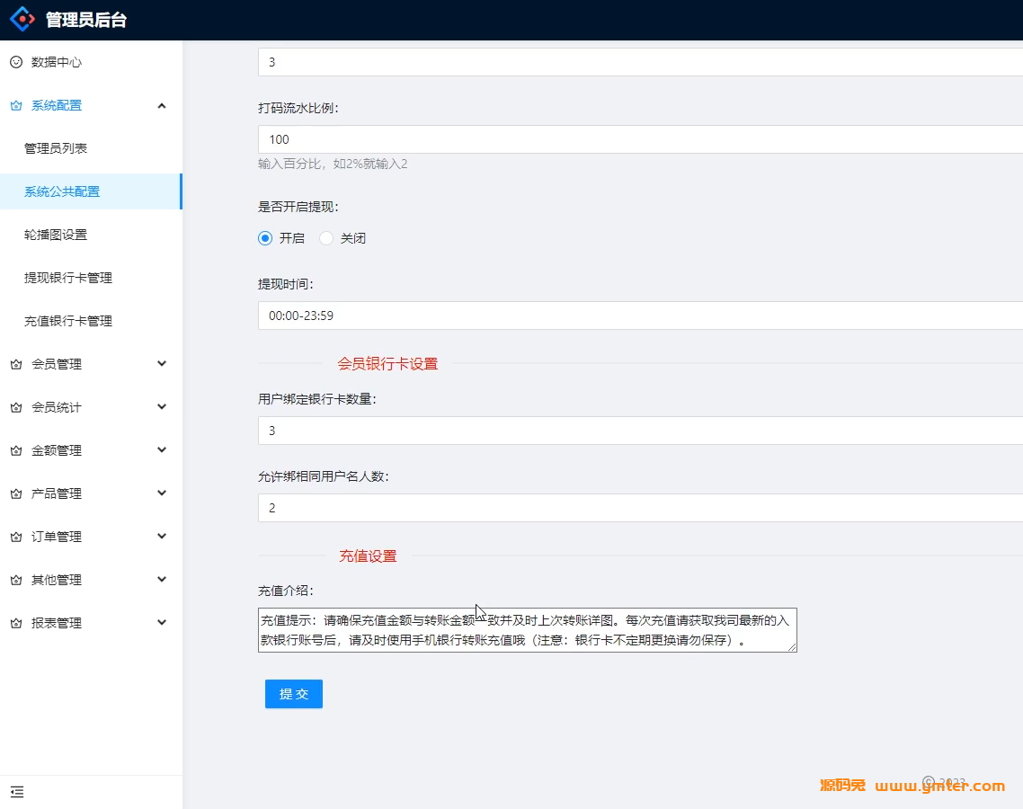Click the 管理员后台 header title
The width and height of the screenshot is (1023, 809).
(86, 20)
